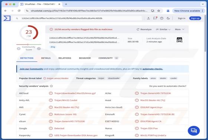Click the stealer family label chip
This screenshot has height=140, width=208.
coord(163,78)
